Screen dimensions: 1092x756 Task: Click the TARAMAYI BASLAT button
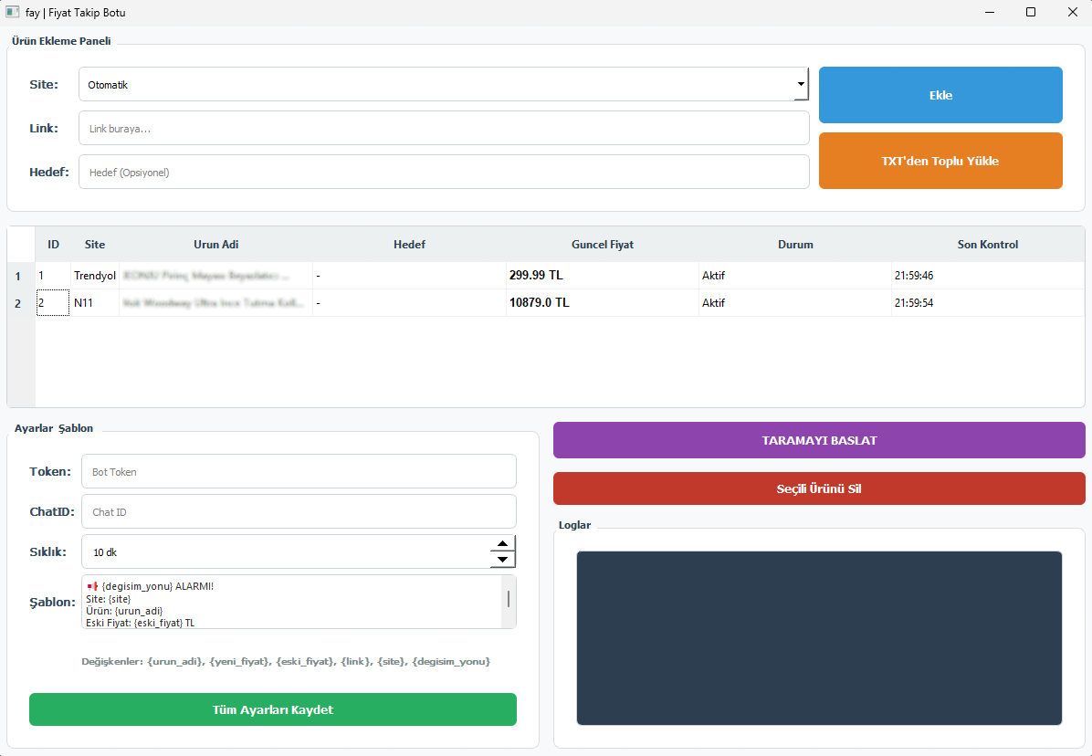pyautogui.click(x=819, y=440)
